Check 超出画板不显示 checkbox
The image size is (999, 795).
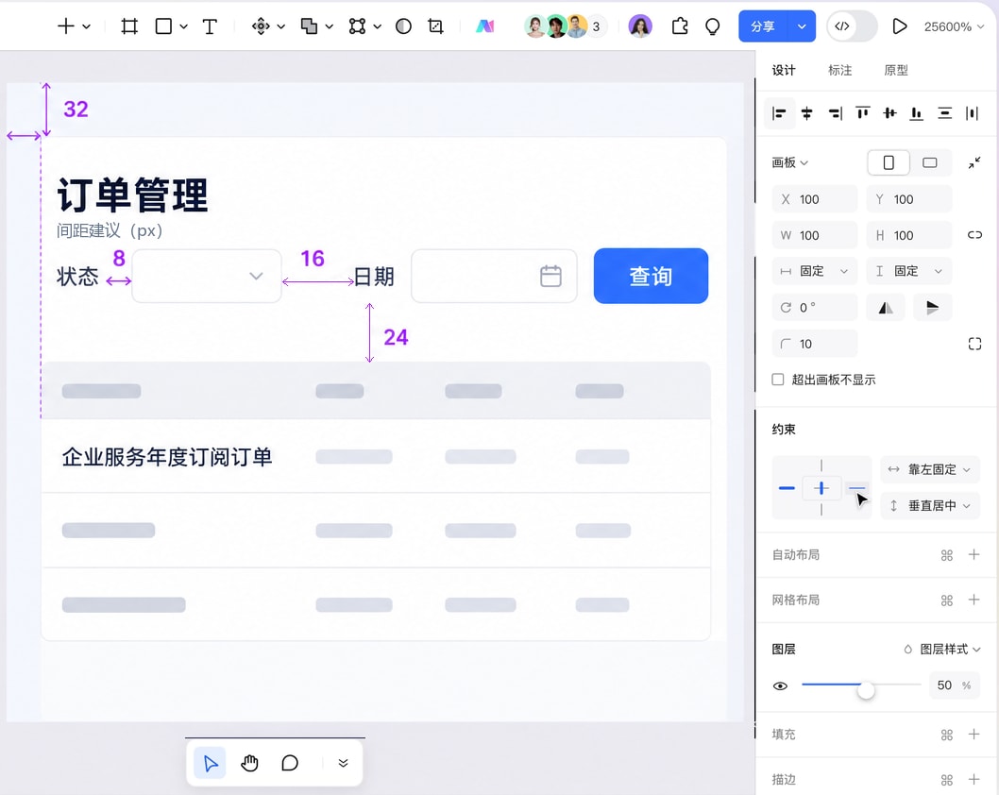777,380
